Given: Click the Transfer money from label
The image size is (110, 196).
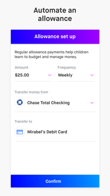Looking at the screenshot, I should [31, 92].
